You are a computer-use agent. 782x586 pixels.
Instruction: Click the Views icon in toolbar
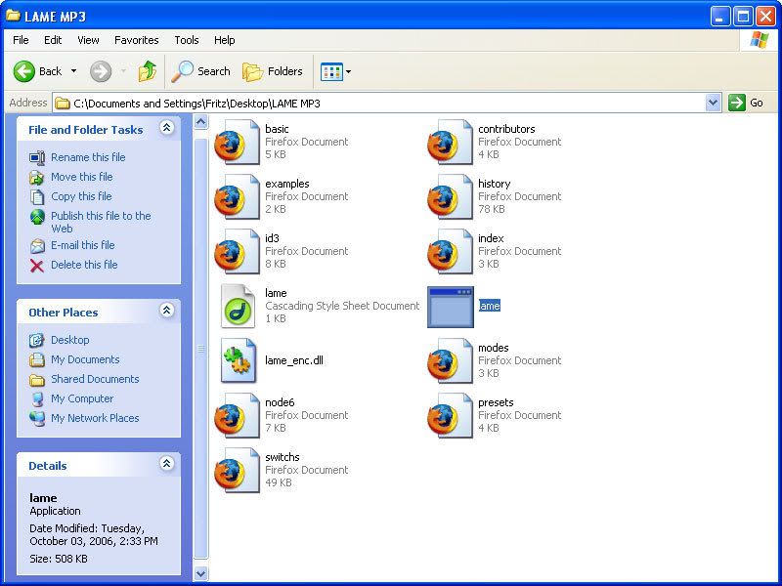tap(331, 71)
